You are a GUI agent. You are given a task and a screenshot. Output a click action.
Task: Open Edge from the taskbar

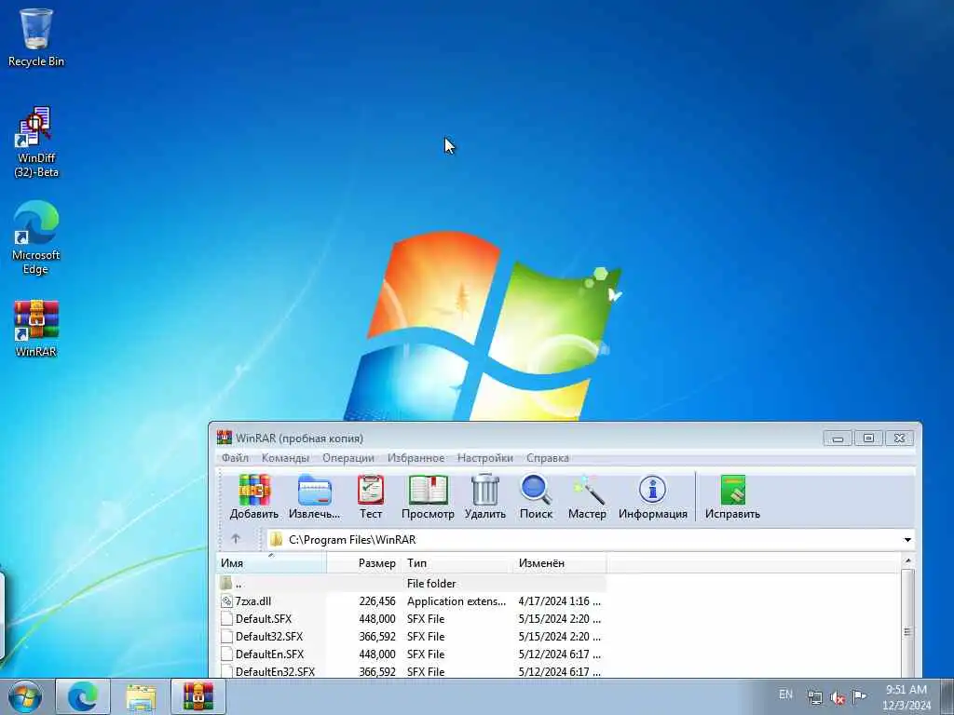(x=83, y=696)
